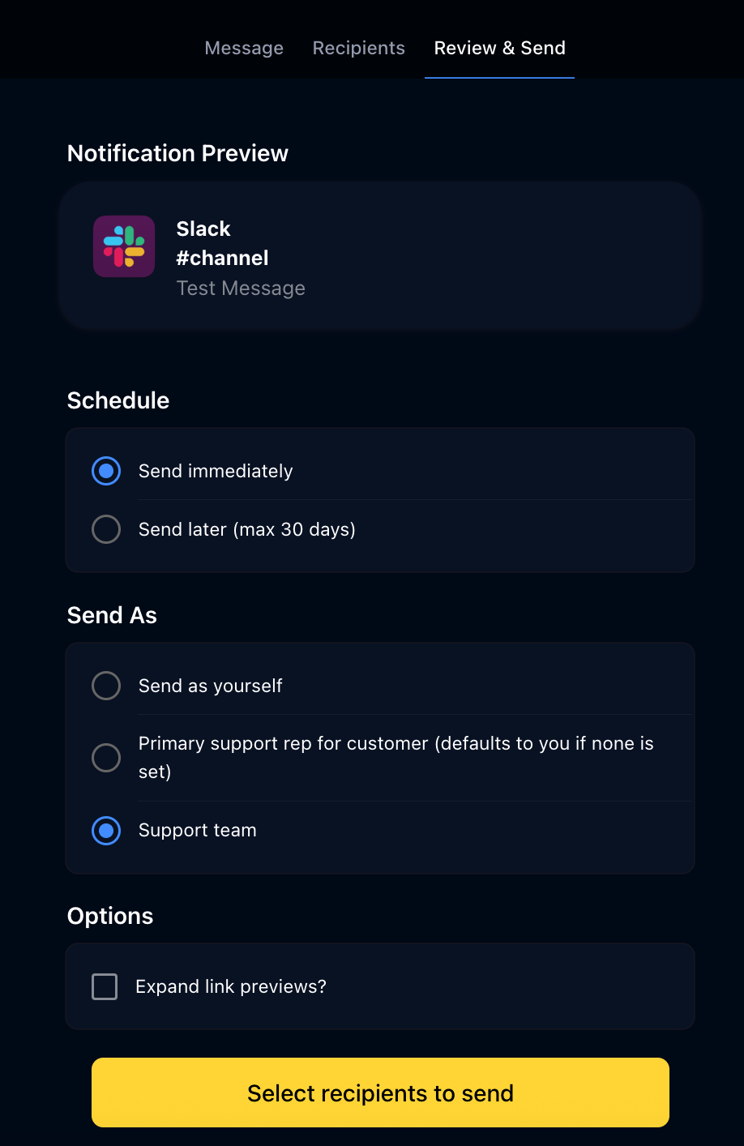Click the Notification Preview heading
The height and width of the screenshot is (1146, 744).
tap(177, 153)
